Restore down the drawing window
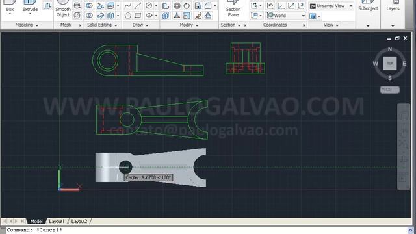This screenshot has width=416, height=234. (397, 38)
